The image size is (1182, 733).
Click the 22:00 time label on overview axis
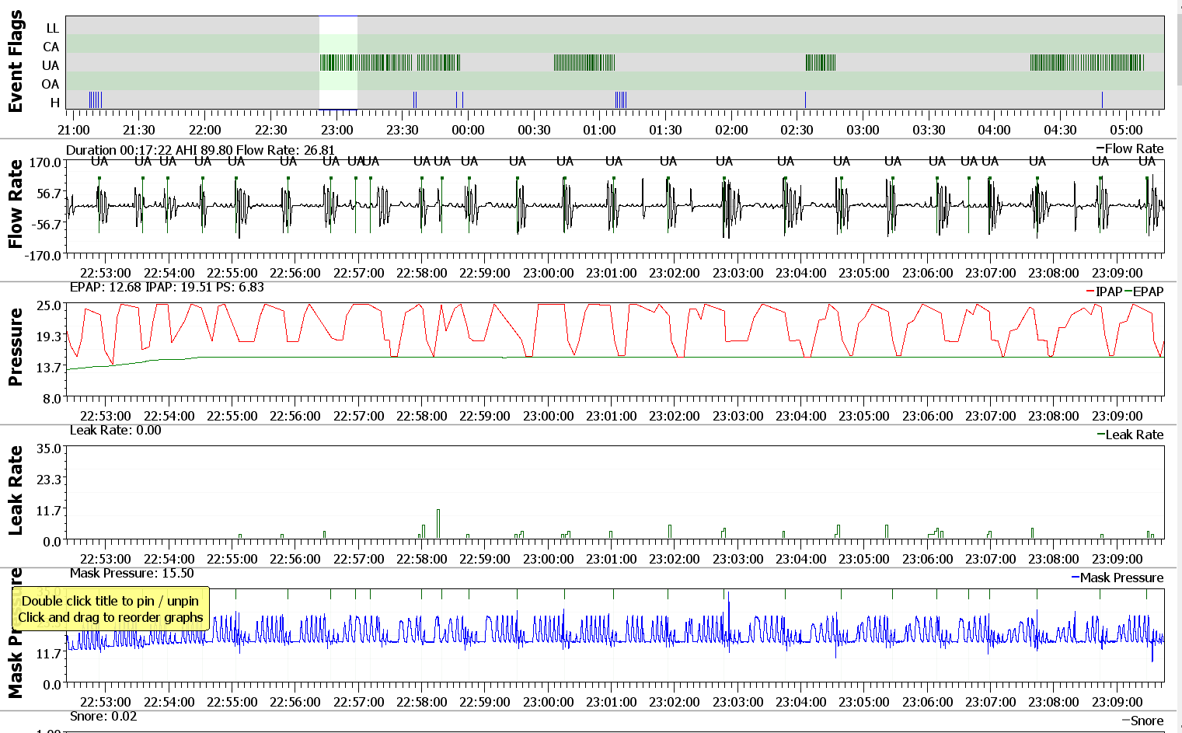point(205,130)
